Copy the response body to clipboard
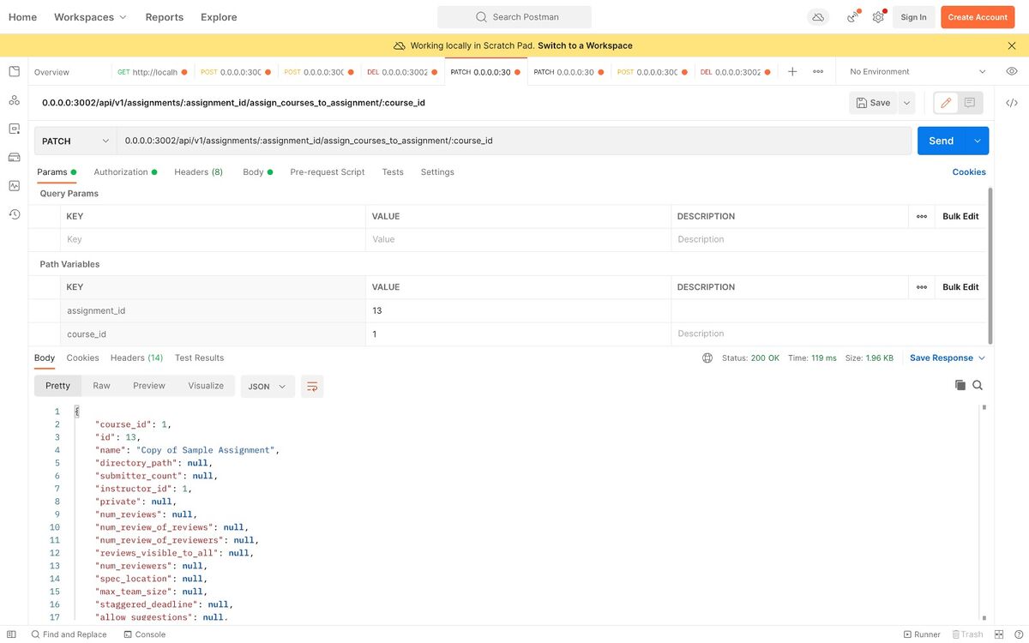Image resolution: width=1029 pixels, height=643 pixels. pos(960,386)
